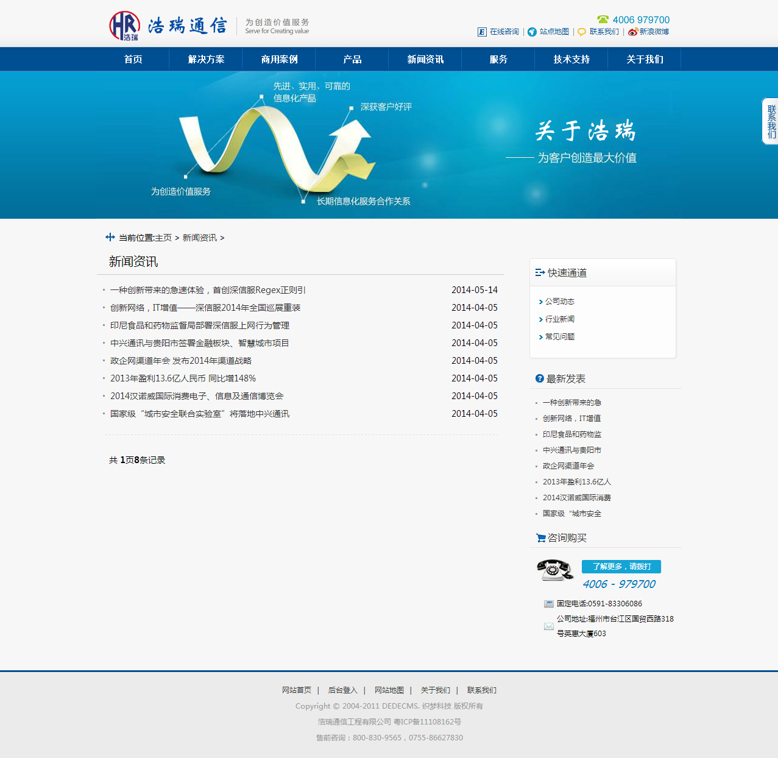
Task: Click the shopping cart icon beside 咨询购买
Action: 540,537
